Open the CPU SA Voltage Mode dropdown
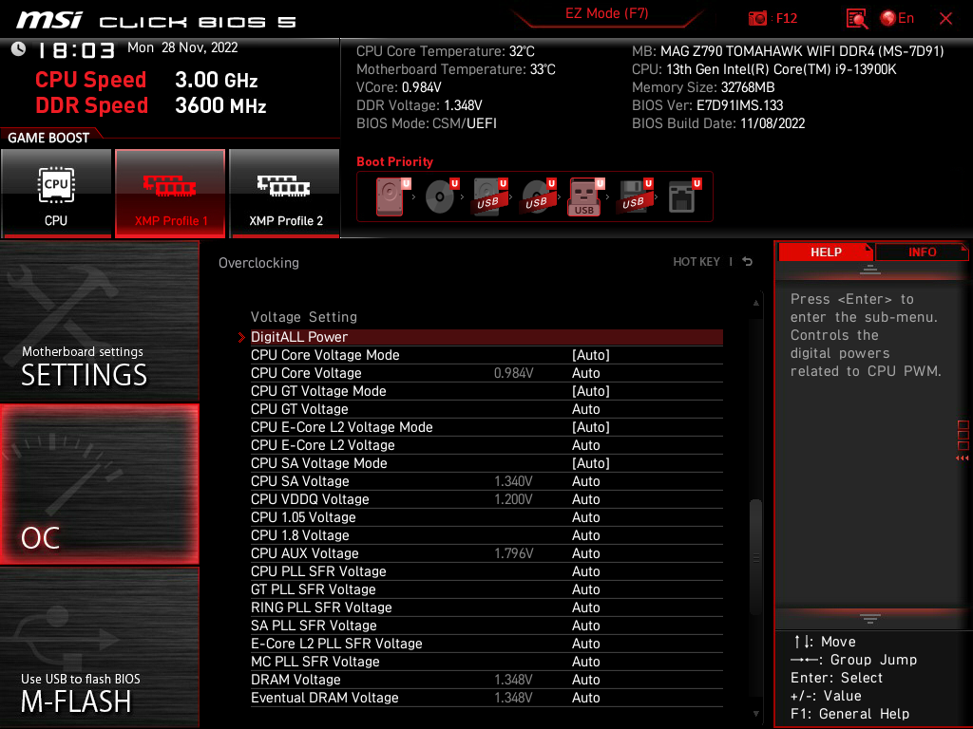The width and height of the screenshot is (973, 729). point(591,463)
